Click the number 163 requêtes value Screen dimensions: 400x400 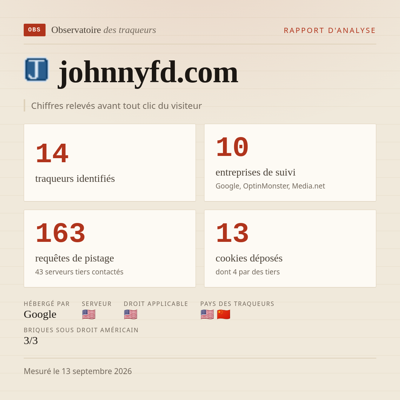[60, 233]
